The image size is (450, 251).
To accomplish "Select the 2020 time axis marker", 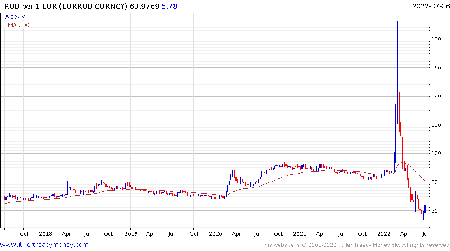I will click(x=216, y=233).
